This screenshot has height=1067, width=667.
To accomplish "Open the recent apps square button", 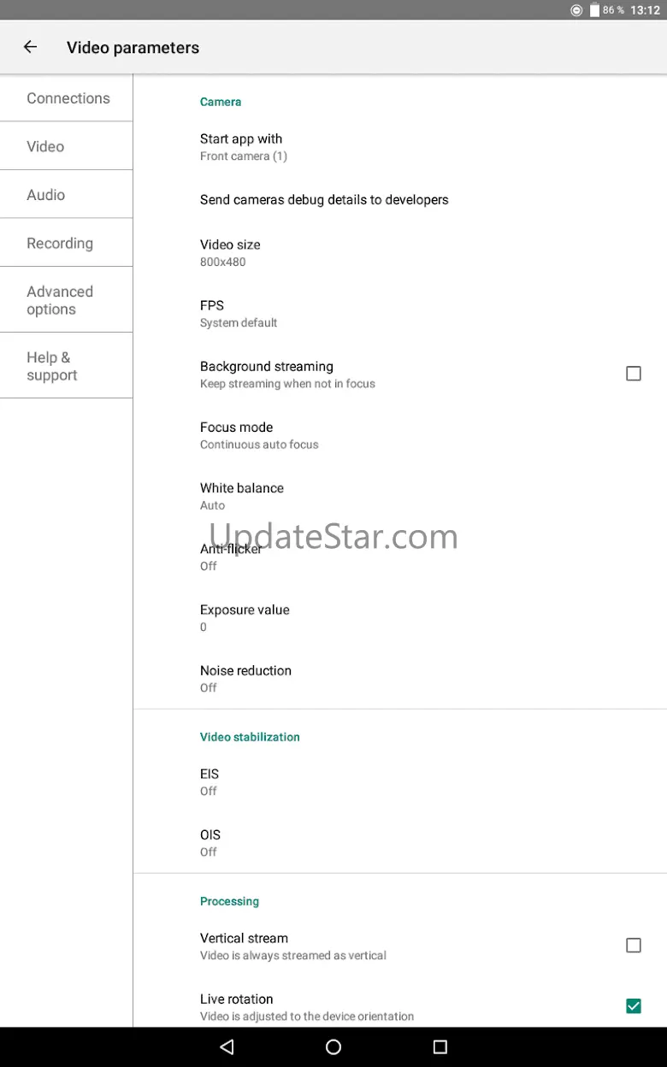I will click(x=440, y=1046).
